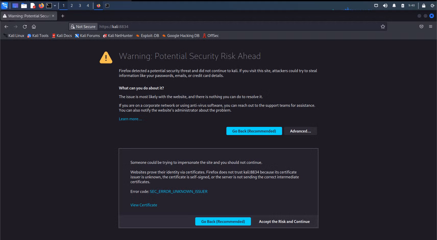437x240 pixels.
Task: Click the log out icon in panel
Action: pos(432,5)
